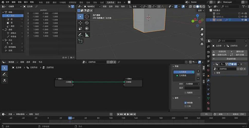Open the Physics properties tab icon
The width and height of the screenshot is (249, 128).
(x=208, y=89)
